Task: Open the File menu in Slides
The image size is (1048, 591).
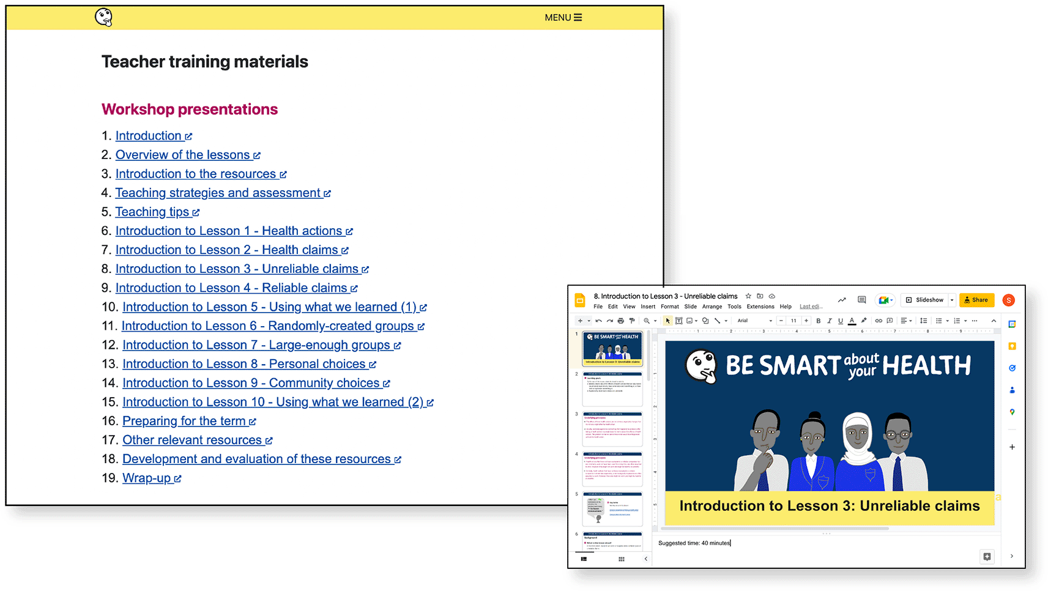Action: [x=598, y=307]
